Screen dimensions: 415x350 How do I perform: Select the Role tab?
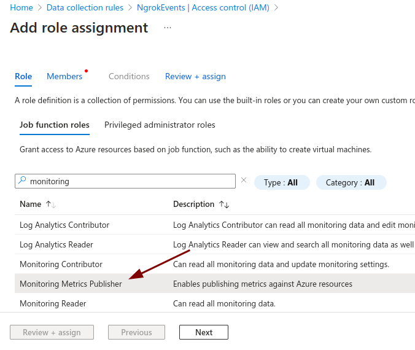coord(23,76)
